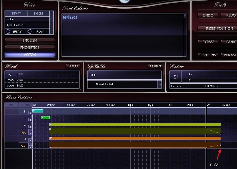Click the Off: 139ms value in Letter panel

[212, 86]
